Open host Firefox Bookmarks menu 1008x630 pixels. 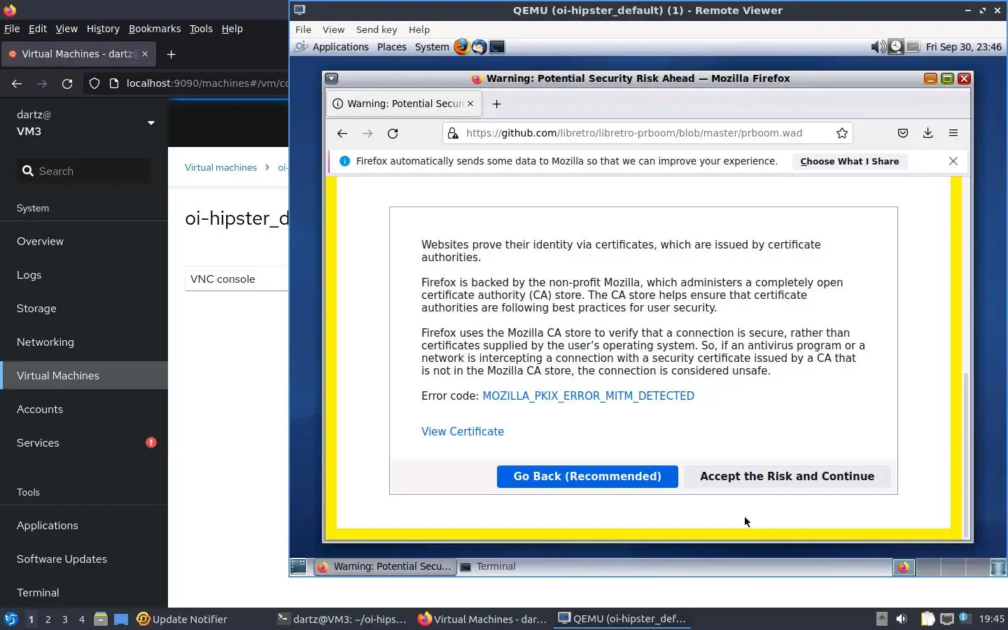155,29
